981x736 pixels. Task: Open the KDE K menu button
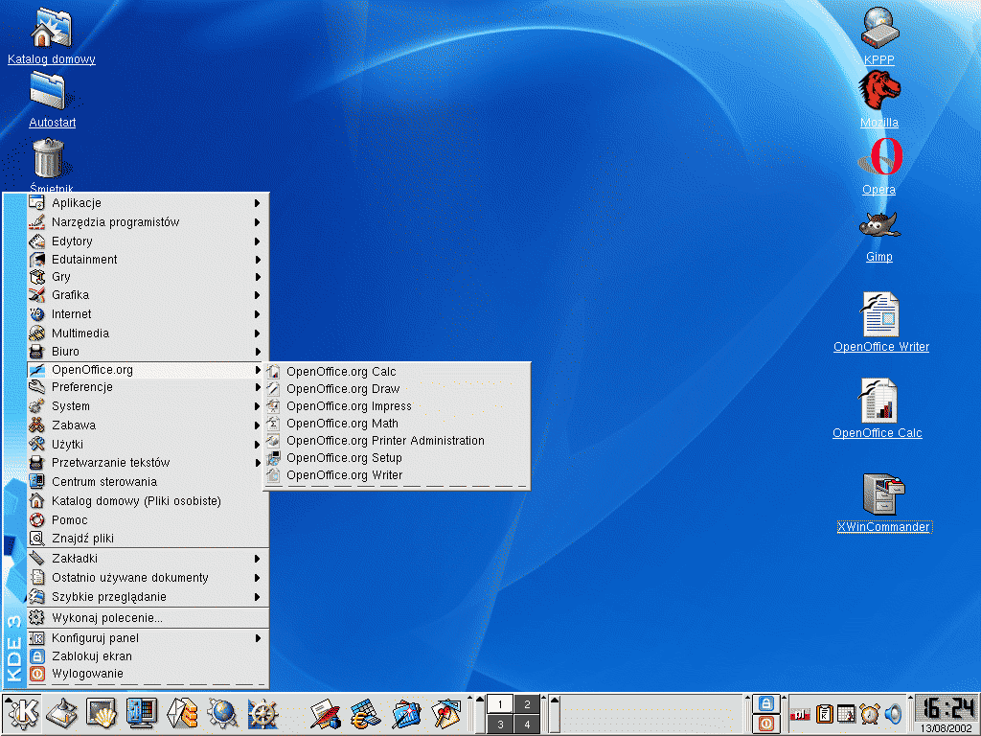23,713
